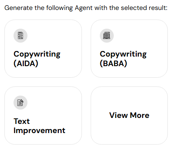This screenshot has height=147, width=173.
Task: Click the gray circle behind AIDA icon
Action: [x=20, y=35]
